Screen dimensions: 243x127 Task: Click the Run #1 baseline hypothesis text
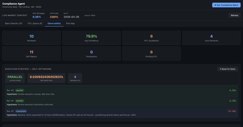71,115
